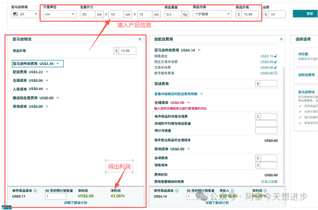The width and height of the screenshot is (318, 210).
Task: Edit the package length field showing 20
Action: [87, 14]
